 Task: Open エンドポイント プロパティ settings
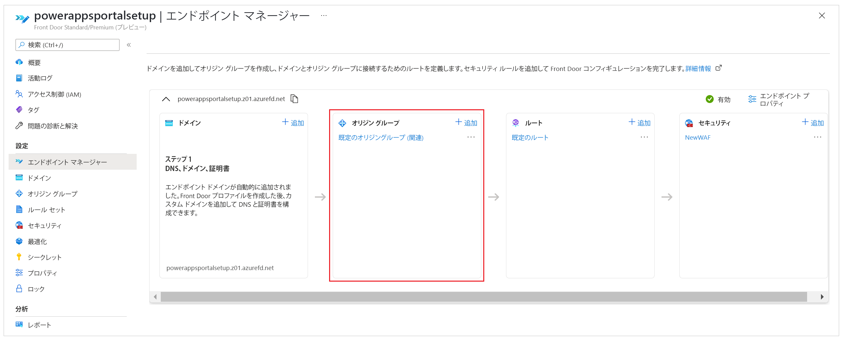pyautogui.click(x=778, y=99)
